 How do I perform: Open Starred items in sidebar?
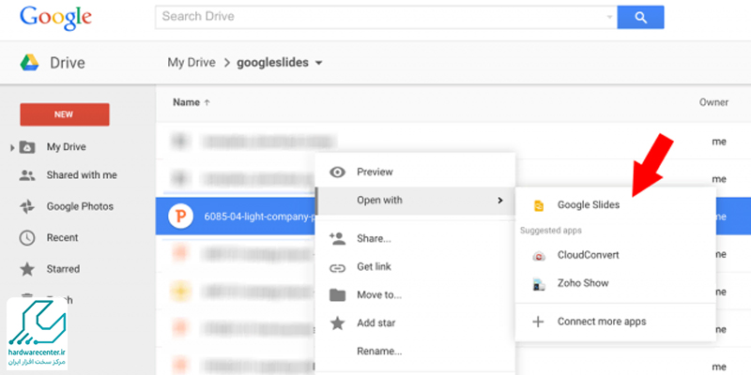(63, 269)
